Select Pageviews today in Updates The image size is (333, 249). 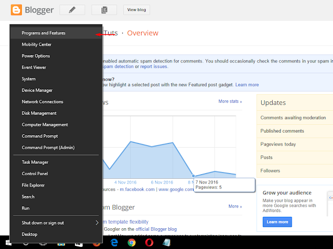tap(278, 144)
